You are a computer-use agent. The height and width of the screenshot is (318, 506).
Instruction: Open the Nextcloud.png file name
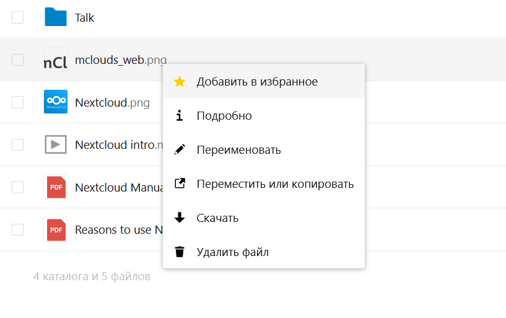pos(112,103)
